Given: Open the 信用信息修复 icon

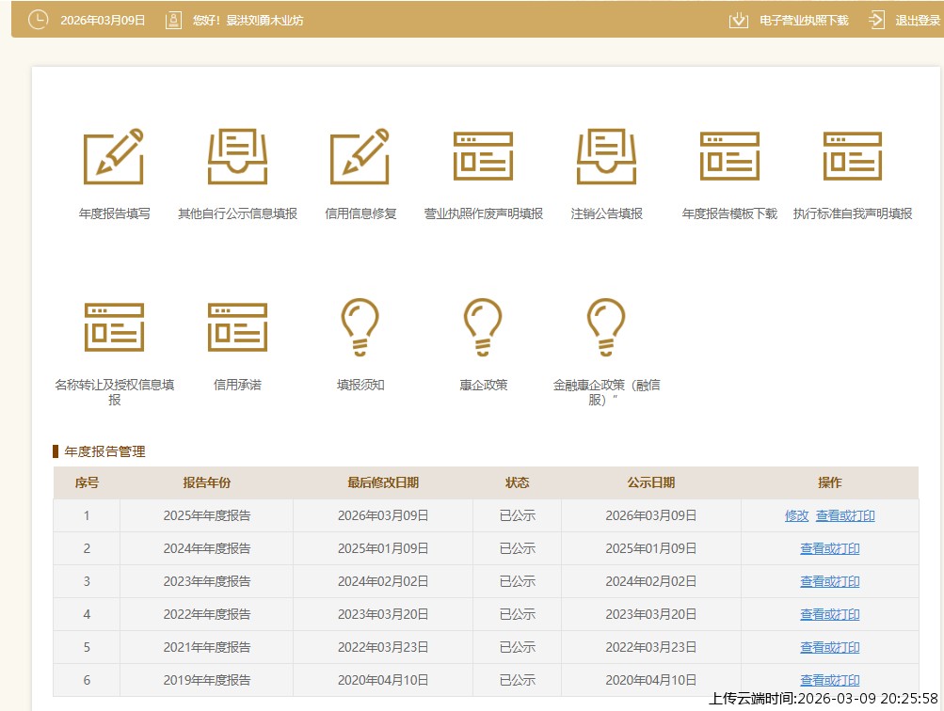Looking at the screenshot, I should (360, 157).
